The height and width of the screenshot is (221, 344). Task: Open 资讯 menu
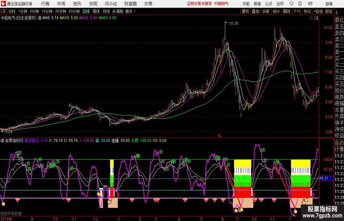(77, 4)
